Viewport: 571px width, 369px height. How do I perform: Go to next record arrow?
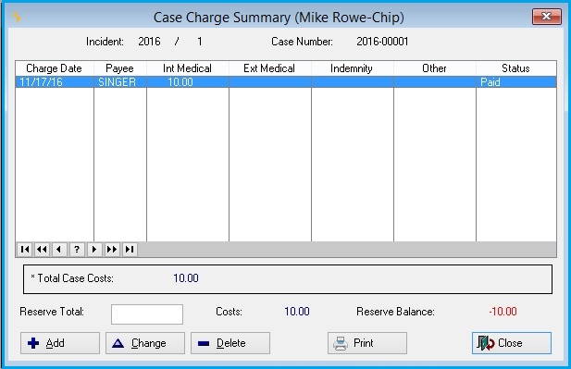[94, 250]
